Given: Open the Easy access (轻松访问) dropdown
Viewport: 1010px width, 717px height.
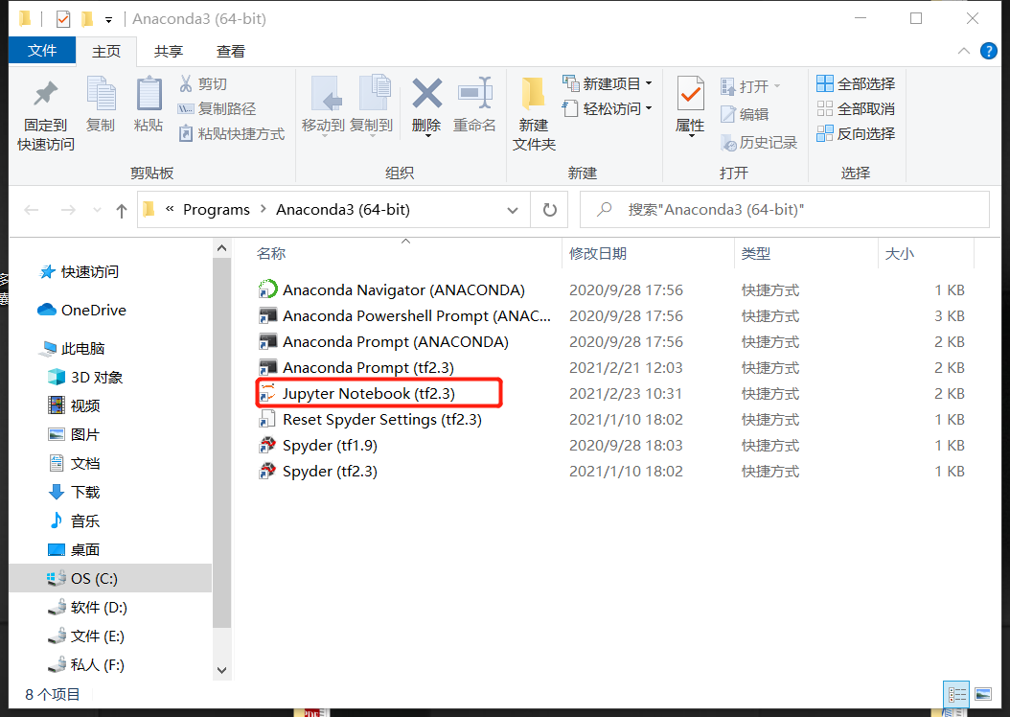Looking at the screenshot, I should 608,109.
